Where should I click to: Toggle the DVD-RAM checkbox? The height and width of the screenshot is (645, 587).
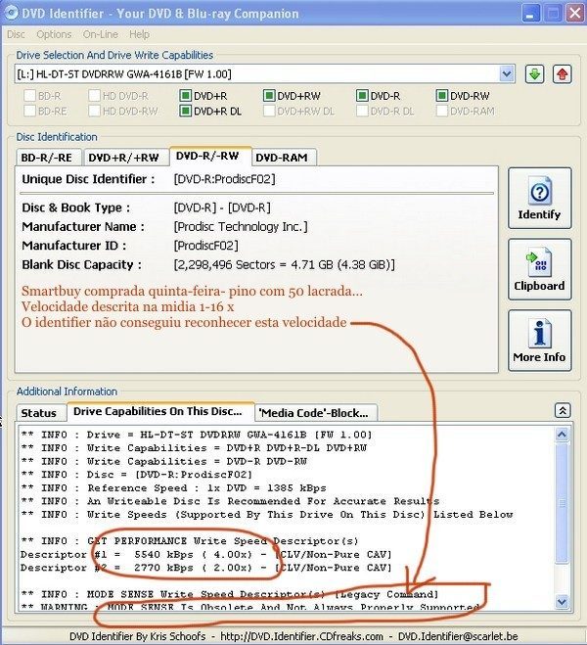pos(441,111)
